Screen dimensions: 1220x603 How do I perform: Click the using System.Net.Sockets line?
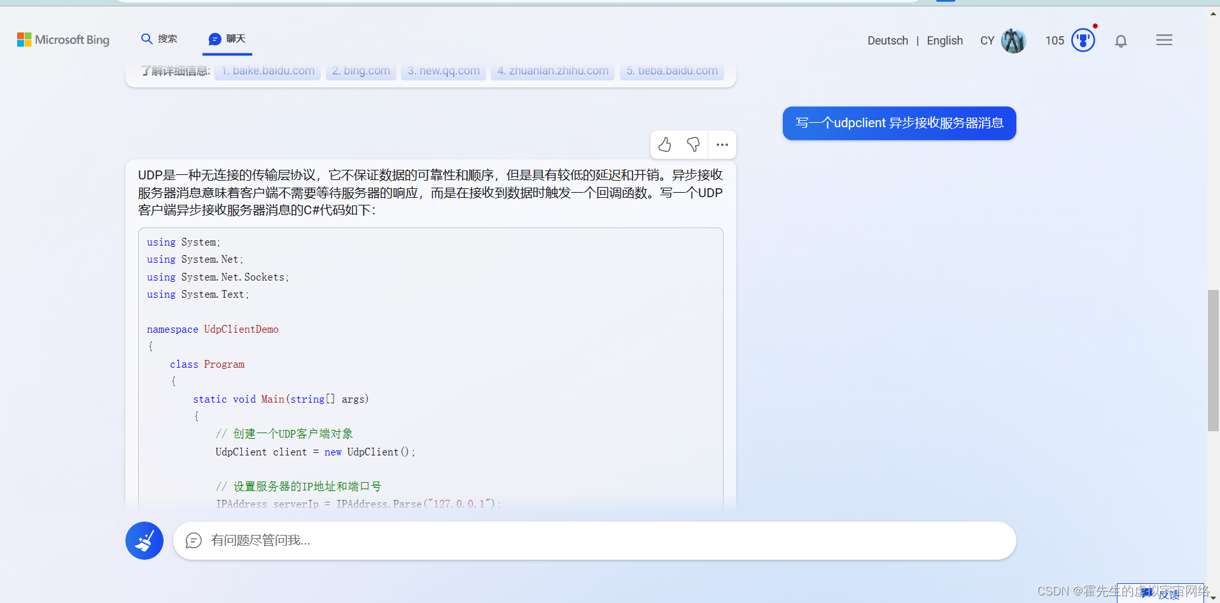point(218,277)
